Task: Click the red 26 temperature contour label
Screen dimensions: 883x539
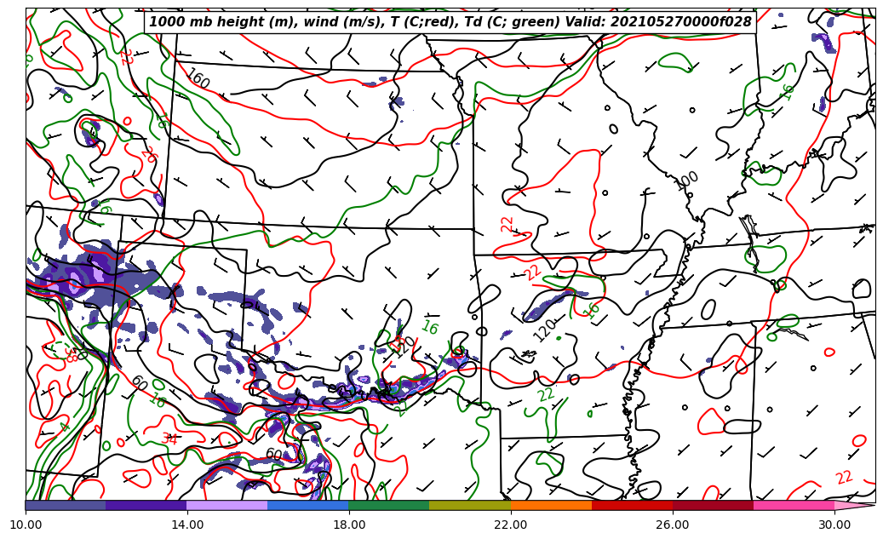Action: 148,155
